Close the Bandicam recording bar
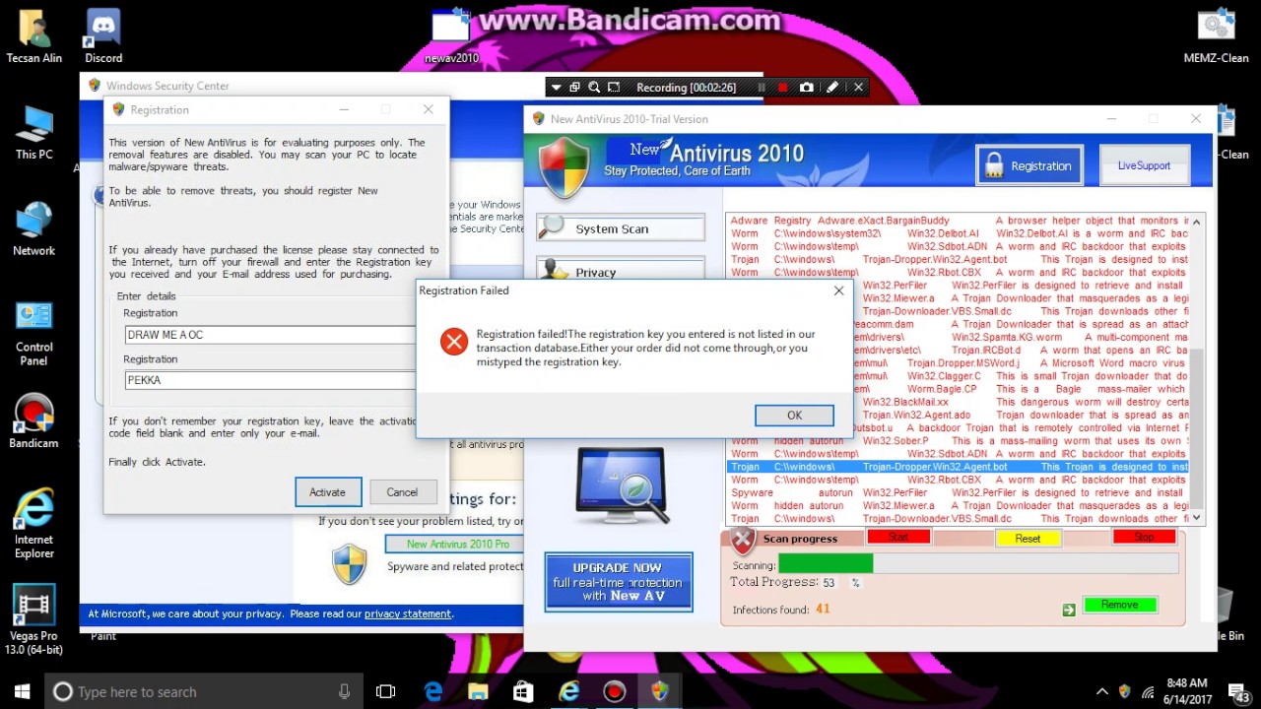 858,88
